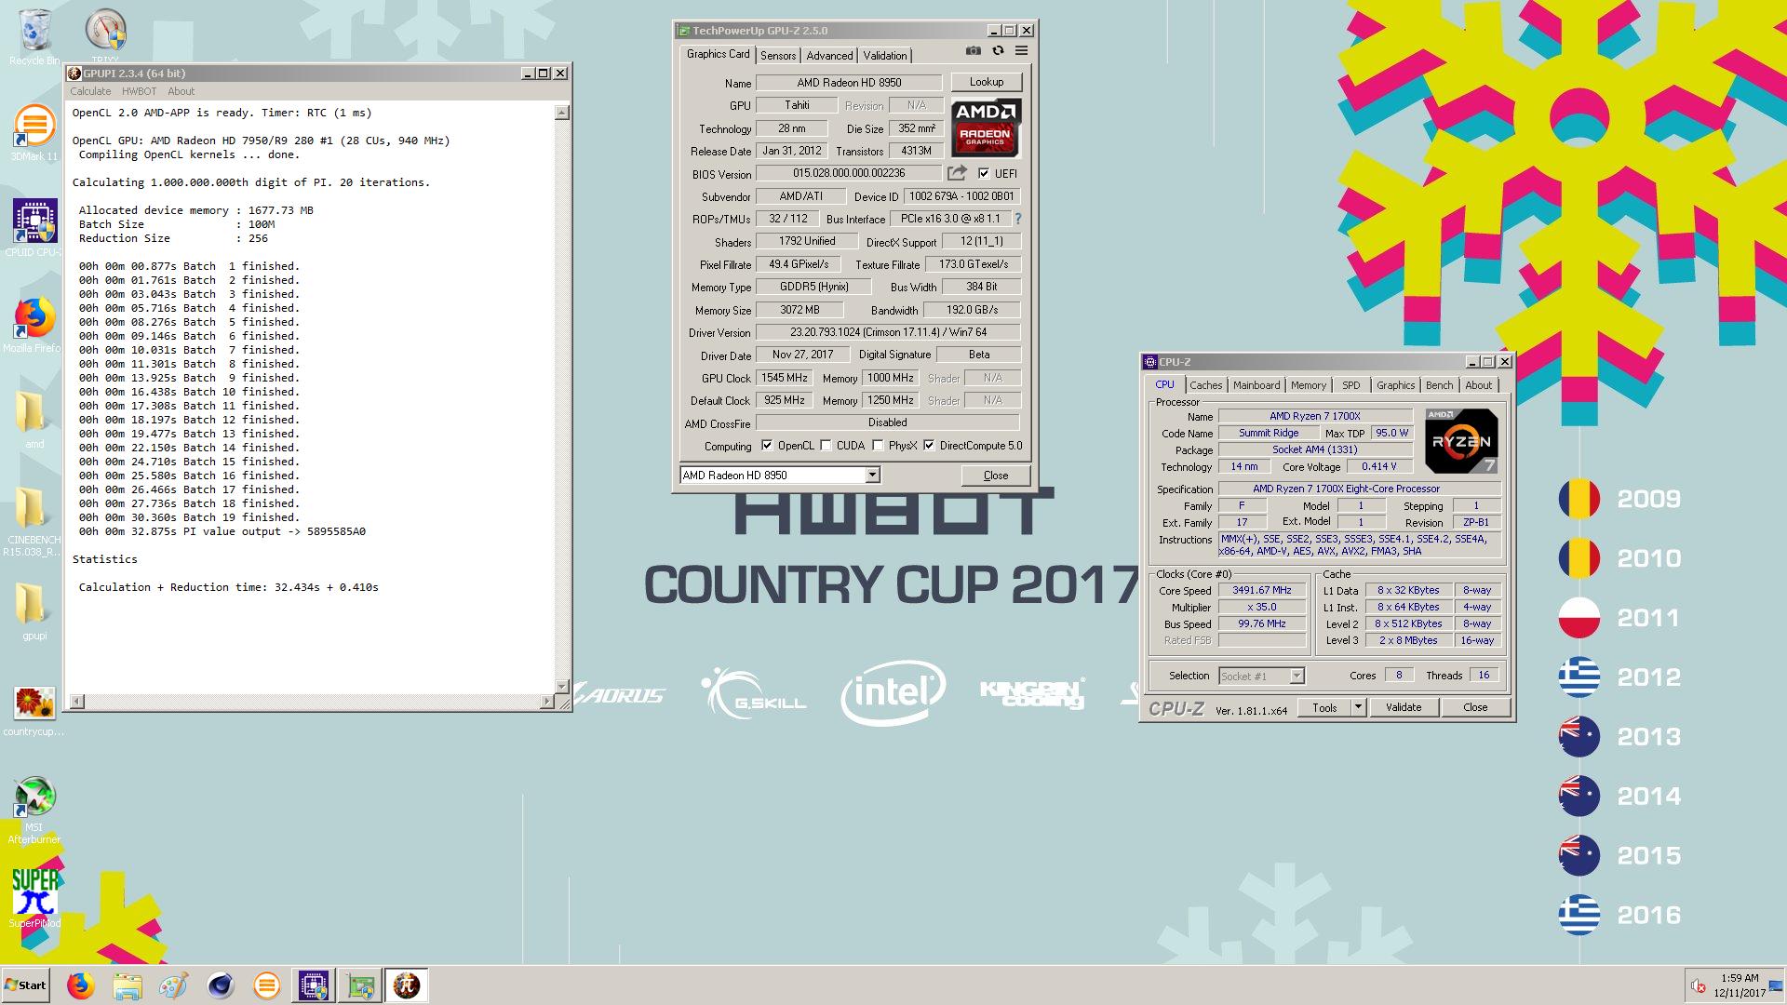Switch to the Mainboard tab in CPU-Z
The image size is (1787, 1005).
(1256, 385)
